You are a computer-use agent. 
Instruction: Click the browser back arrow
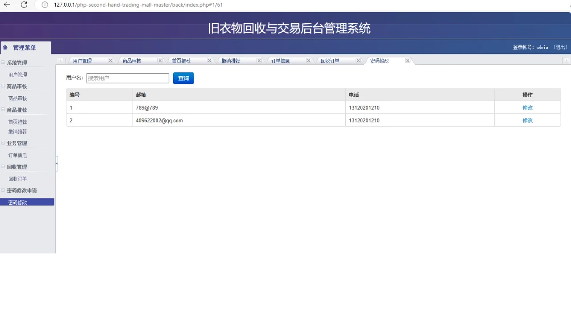pyautogui.click(x=7, y=5)
